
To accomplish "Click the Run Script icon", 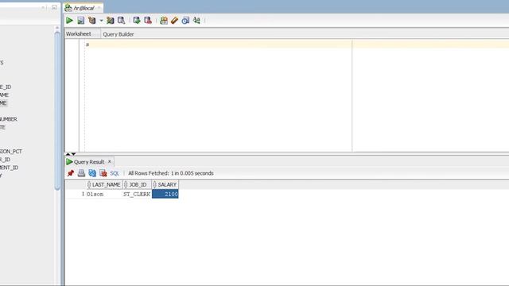I will pyautogui.click(x=80, y=21).
